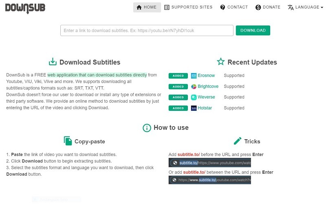The image size is (326, 205).
Task: Click the Added badge beside Erosnow
Action: [x=178, y=76]
